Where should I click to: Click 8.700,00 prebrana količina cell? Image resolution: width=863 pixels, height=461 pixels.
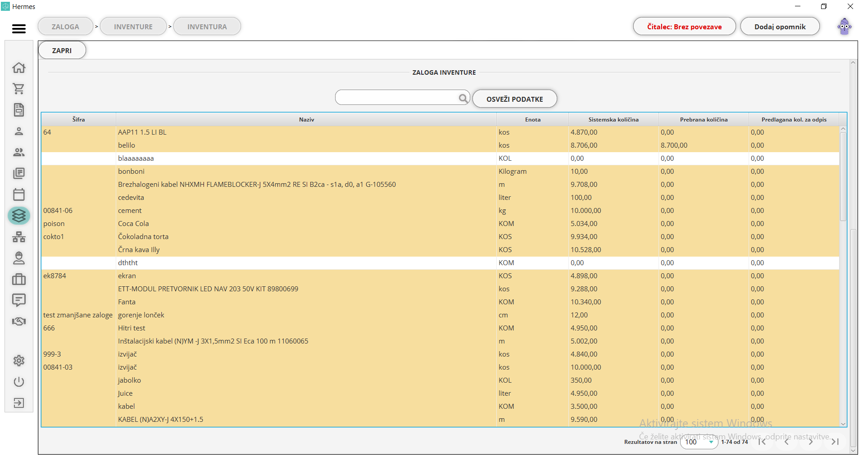704,145
